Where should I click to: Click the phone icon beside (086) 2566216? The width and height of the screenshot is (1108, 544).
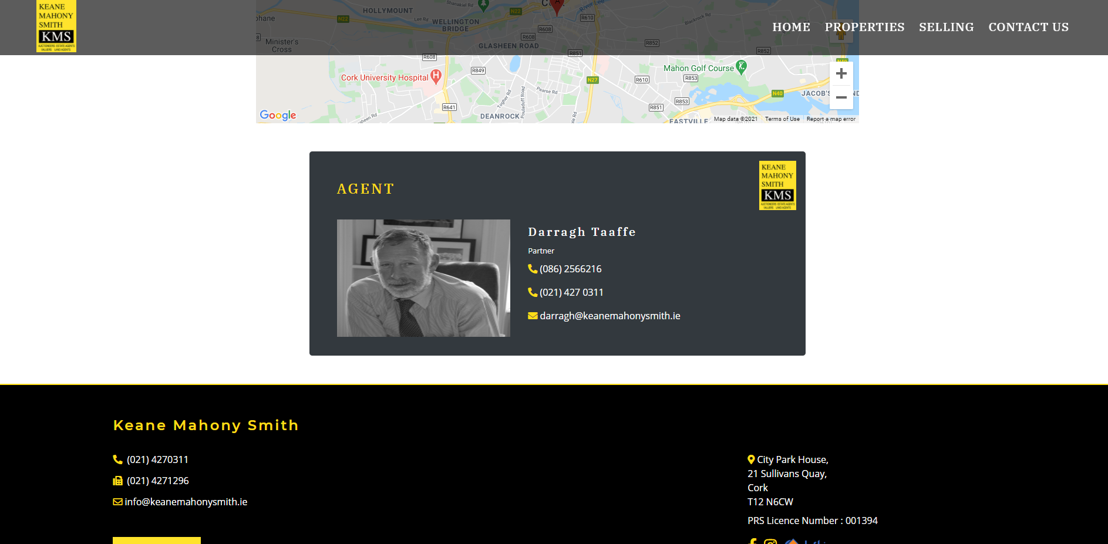pyautogui.click(x=533, y=269)
